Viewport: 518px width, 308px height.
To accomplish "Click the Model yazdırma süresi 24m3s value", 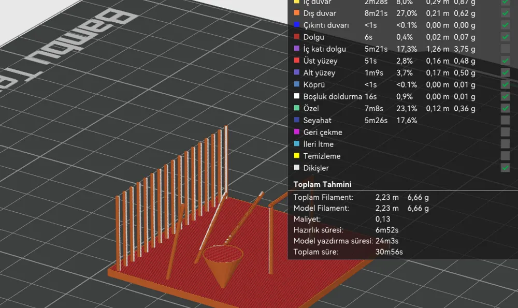I will (x=386, y=241).
